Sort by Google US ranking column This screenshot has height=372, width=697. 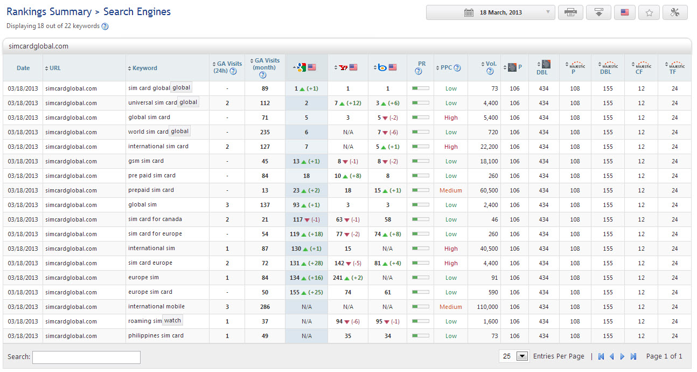305,67
